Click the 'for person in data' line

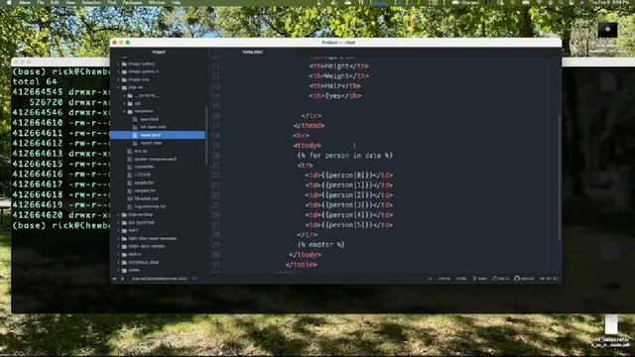345,156
